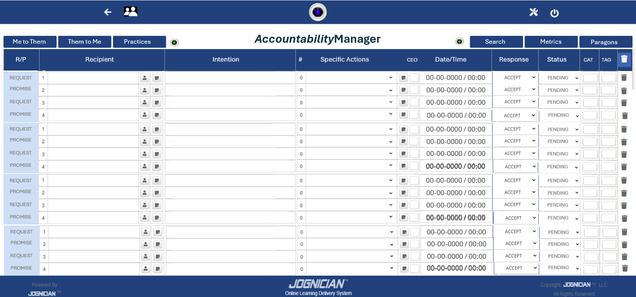
Task: Toggle green indicator next to Practices
Action: point(174,42)
